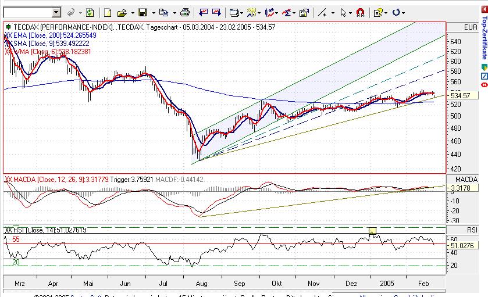Expand the dropdown arrow beside save icon
This screenshot has width=488, height=297.
tap(153, 13)
